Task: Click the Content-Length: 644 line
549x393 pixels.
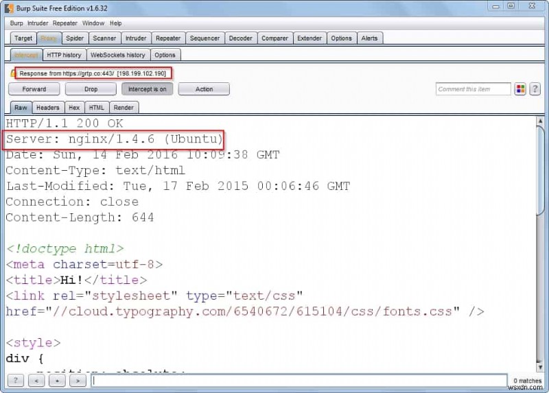Action: (x=80, y=217)
